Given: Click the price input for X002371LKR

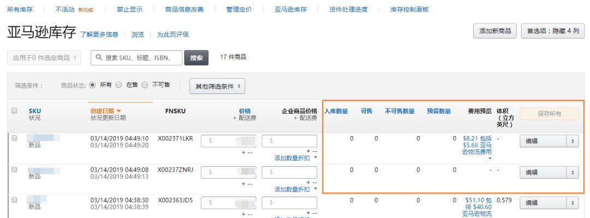Looking at the screenshot, I should pos(228,141).
